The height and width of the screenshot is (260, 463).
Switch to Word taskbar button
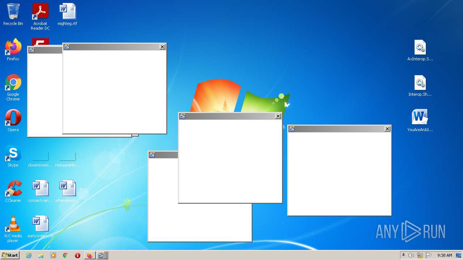tap(101, 255)
